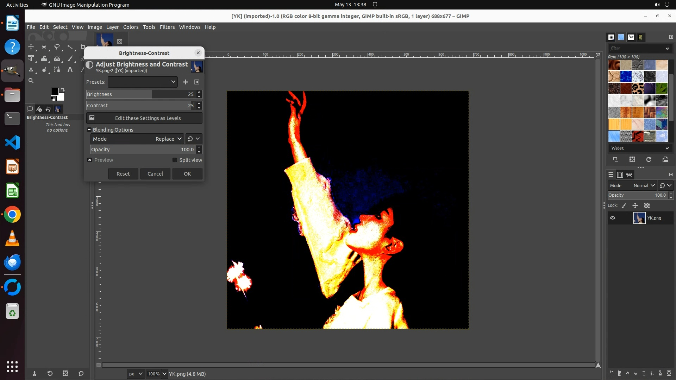Click the Brightness slider
Viewport: 676px width, 380px height.
pyautogui.click(x=137, y=94)
